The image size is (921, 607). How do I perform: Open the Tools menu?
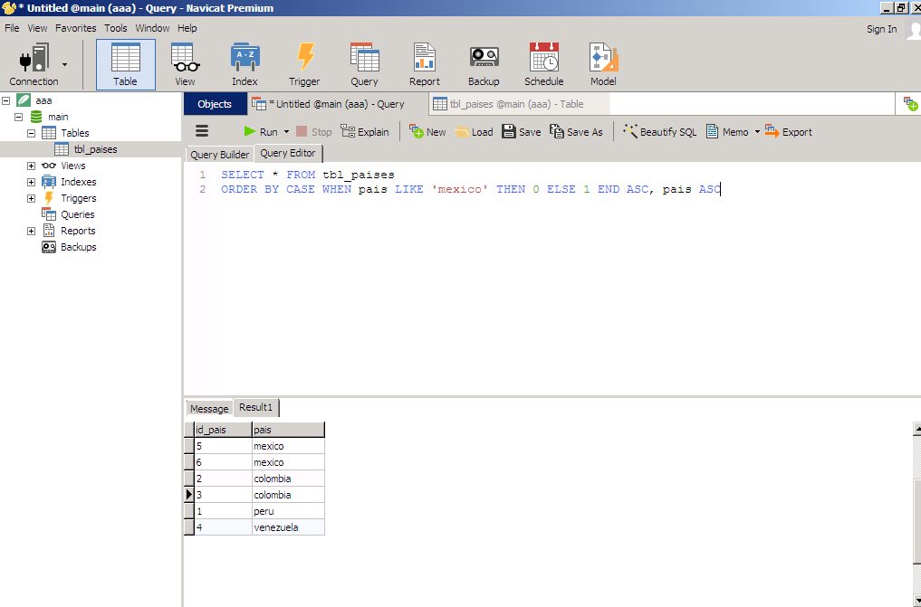pos(116,28)
